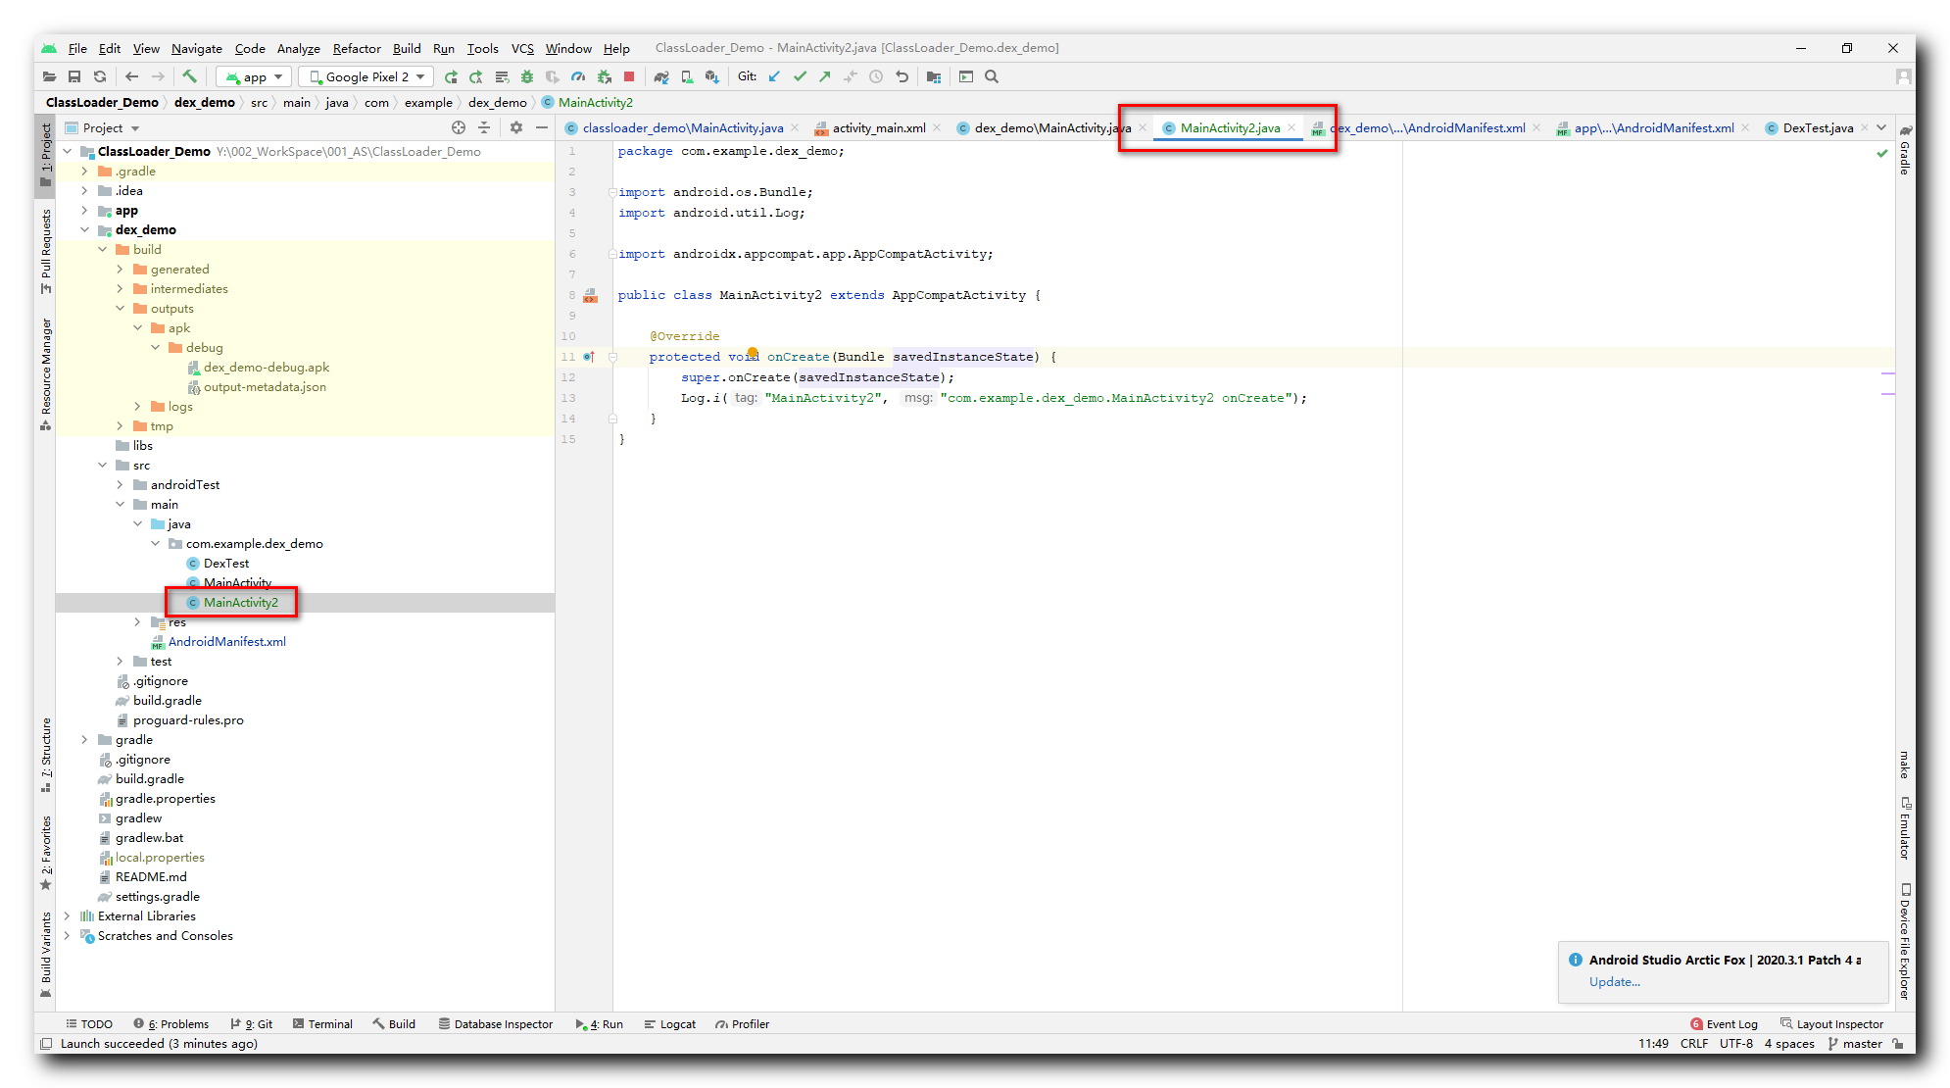Screen dimensions: 1950x1088
Task: Click the Update... link in notification
Action: click(x=1614, y=982)
